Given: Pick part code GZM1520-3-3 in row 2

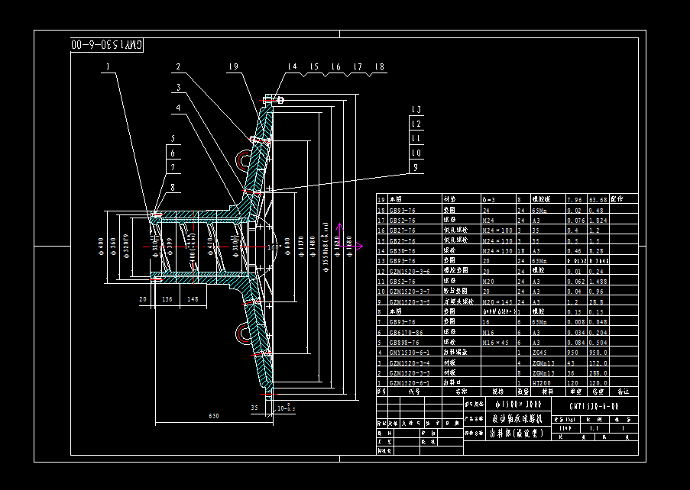Looking at the screenshot, I should pos(410,373).
